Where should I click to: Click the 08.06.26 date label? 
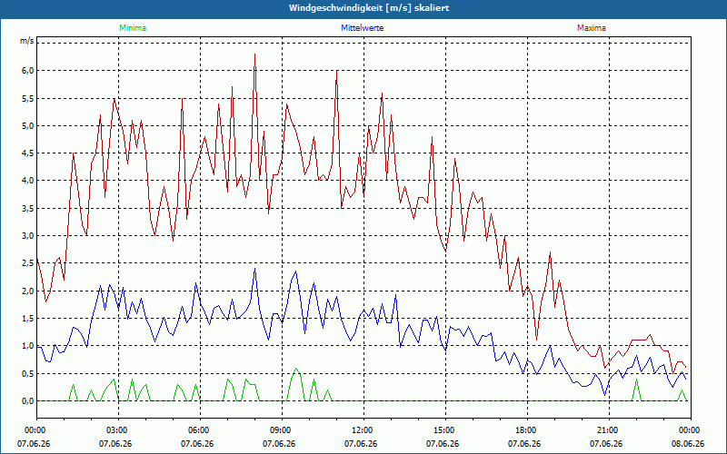point(688,443)
